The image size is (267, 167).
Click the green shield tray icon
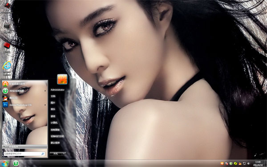(x=231, y=163)
